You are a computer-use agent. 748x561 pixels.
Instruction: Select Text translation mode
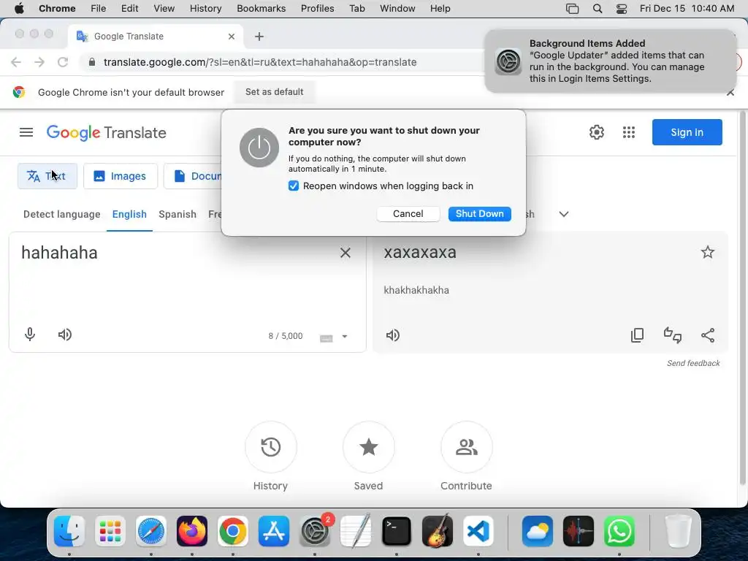point(47,176)
